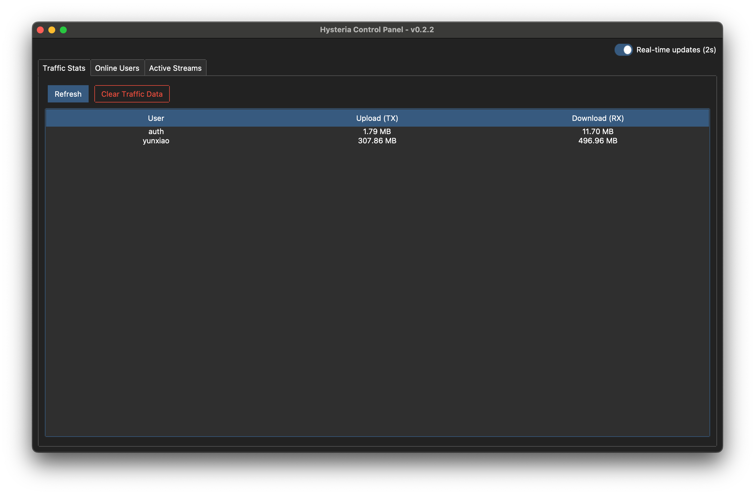Click the Download (RX) column header
Screen dimensions: 755x495
coord(597,118)
